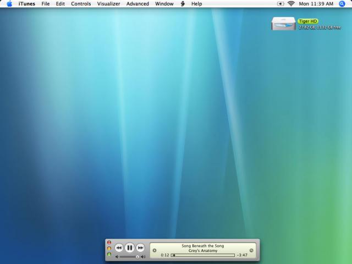352x264 pixels.
Task: Minimize the mini player with the yellow button
Action: [x=109, y=248]
